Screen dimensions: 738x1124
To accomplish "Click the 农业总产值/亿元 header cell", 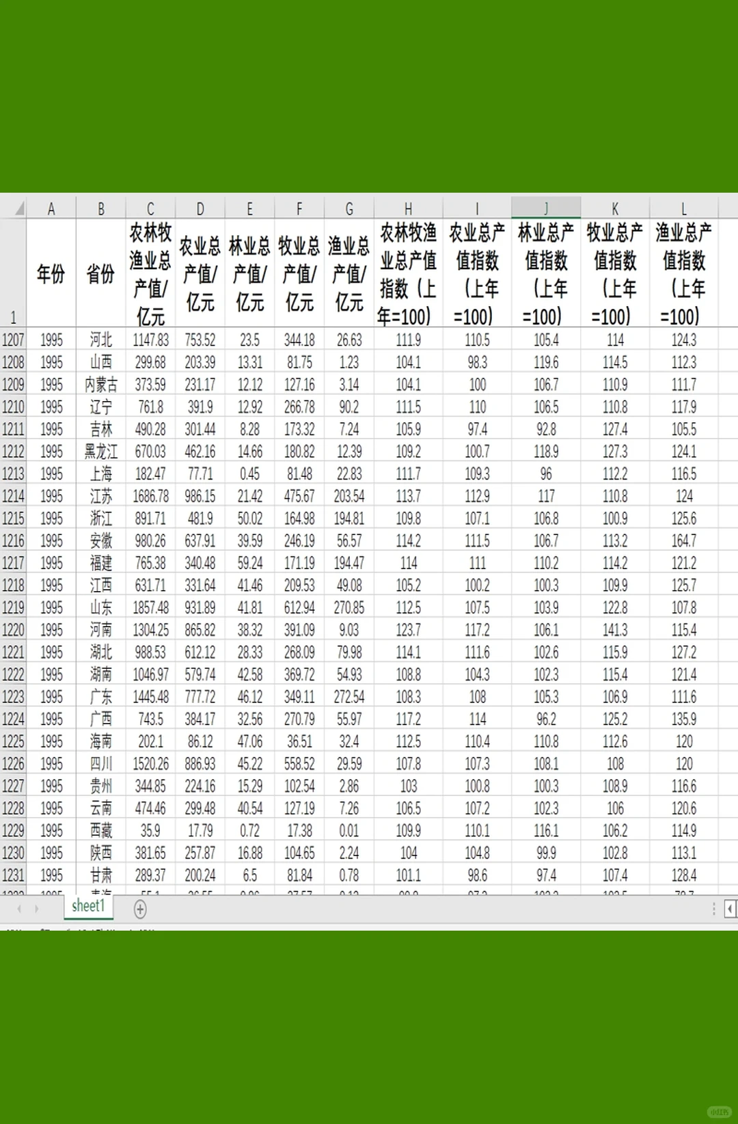I will pos(200,273).
